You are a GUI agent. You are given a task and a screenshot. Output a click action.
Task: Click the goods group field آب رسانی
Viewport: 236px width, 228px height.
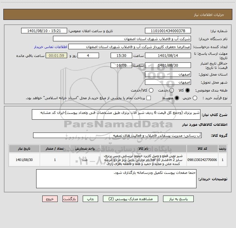coord(117,135)
